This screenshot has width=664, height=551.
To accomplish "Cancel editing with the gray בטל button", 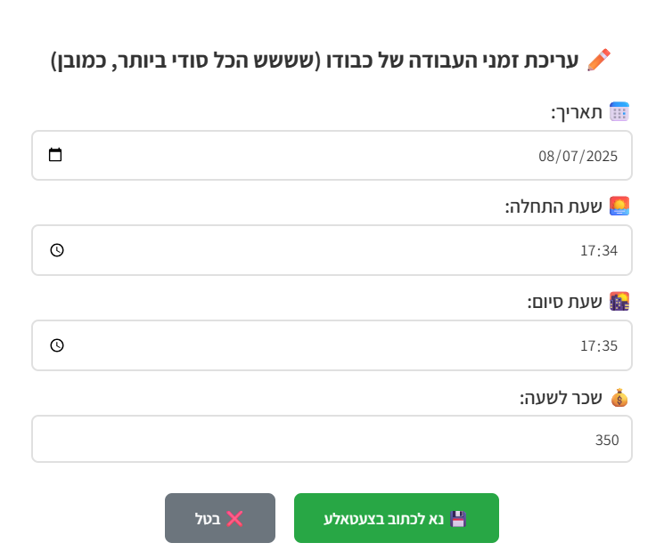I will point(220,518).
